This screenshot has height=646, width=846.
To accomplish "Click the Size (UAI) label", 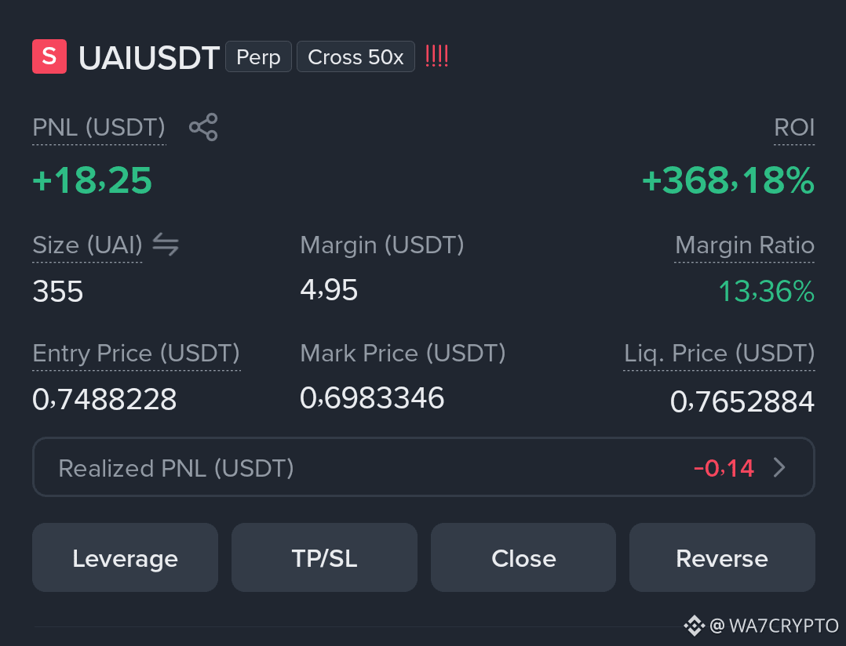I will (x=87, y=245).
